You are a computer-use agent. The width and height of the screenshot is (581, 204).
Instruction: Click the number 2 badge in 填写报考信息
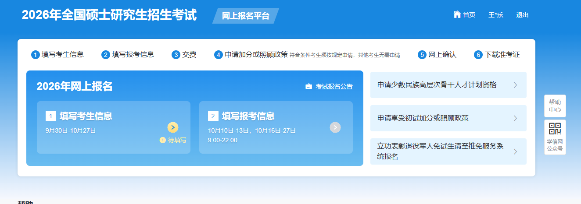tap(213, 116)
